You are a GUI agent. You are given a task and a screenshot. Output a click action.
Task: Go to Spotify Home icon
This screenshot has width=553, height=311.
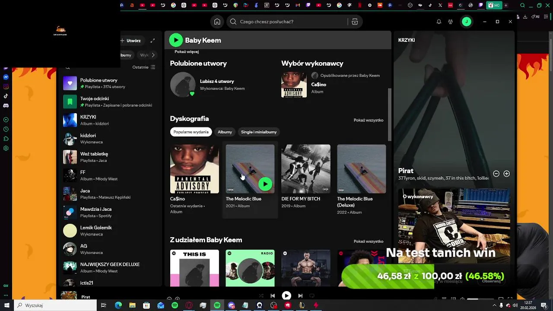pos(217,22)
